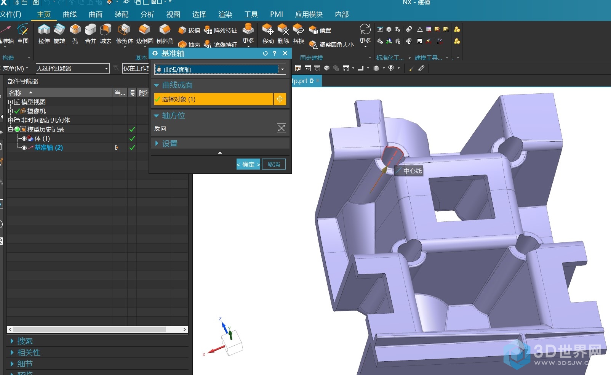Open help for 基准轴 dialog
611x375 pixels.
tap(275, 53)
